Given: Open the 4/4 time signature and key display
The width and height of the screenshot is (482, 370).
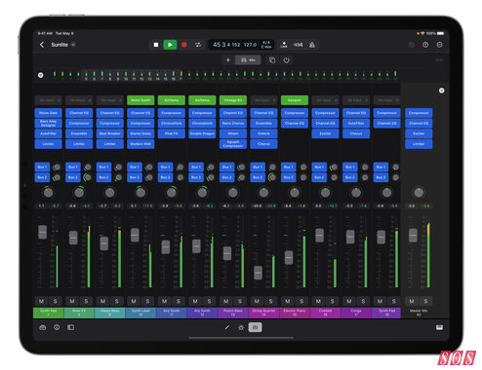Looking at the screenshot, I should pos(266,45).
